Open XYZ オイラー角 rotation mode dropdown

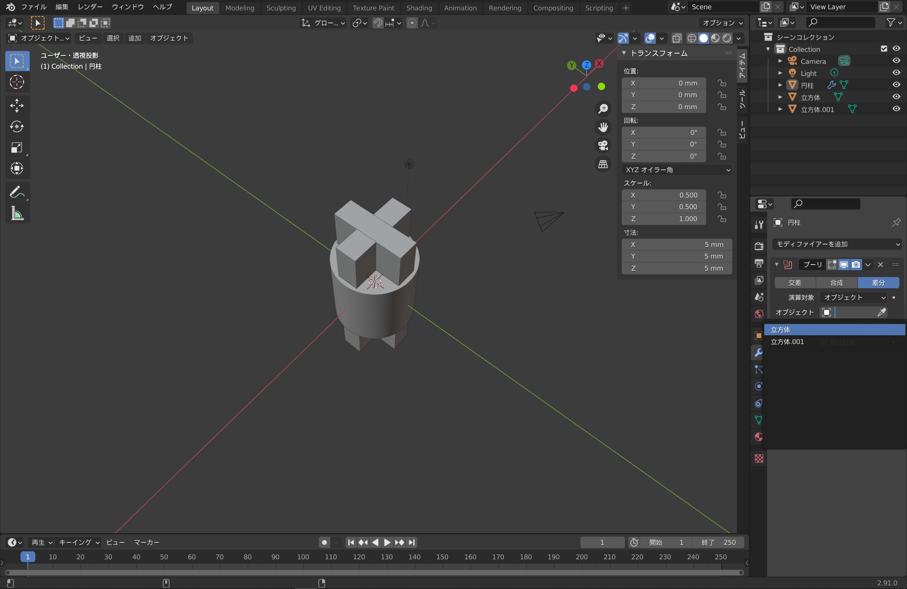(677, 170)
